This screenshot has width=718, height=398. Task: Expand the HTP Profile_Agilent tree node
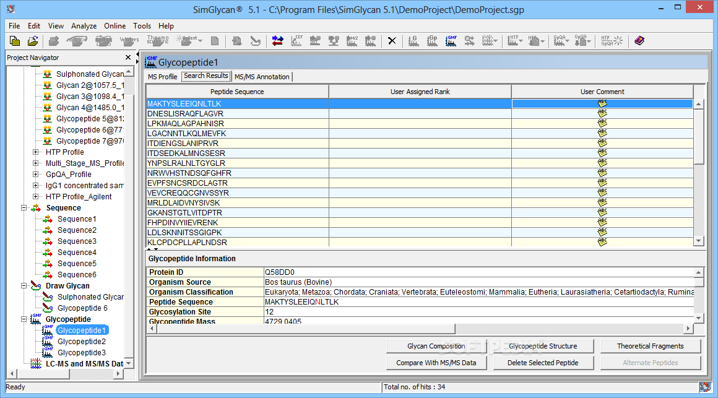pyautogui.click(x=36, y=196)
